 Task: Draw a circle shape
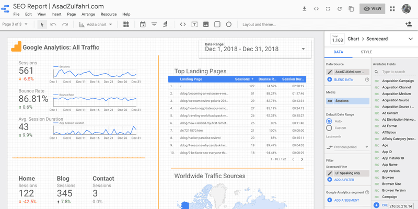pos(229,25)
